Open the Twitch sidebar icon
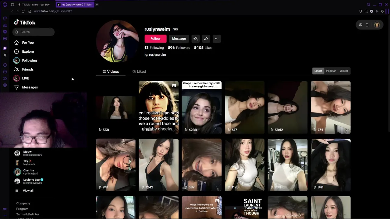The width and height of the screenshot is (390, 219). [x=5, y=48]
